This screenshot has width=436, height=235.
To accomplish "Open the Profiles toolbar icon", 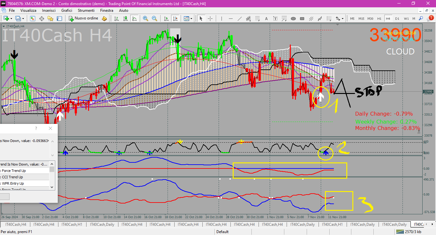I will pyautogui.click(x=18, y=18).
